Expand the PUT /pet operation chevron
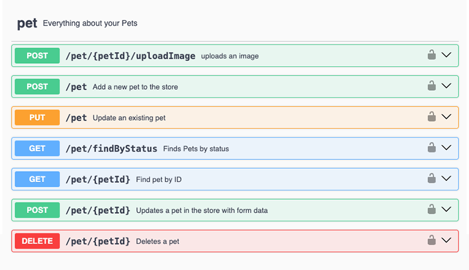The width and height of the screenshot is (469, 270). click(x=446, y=117)
